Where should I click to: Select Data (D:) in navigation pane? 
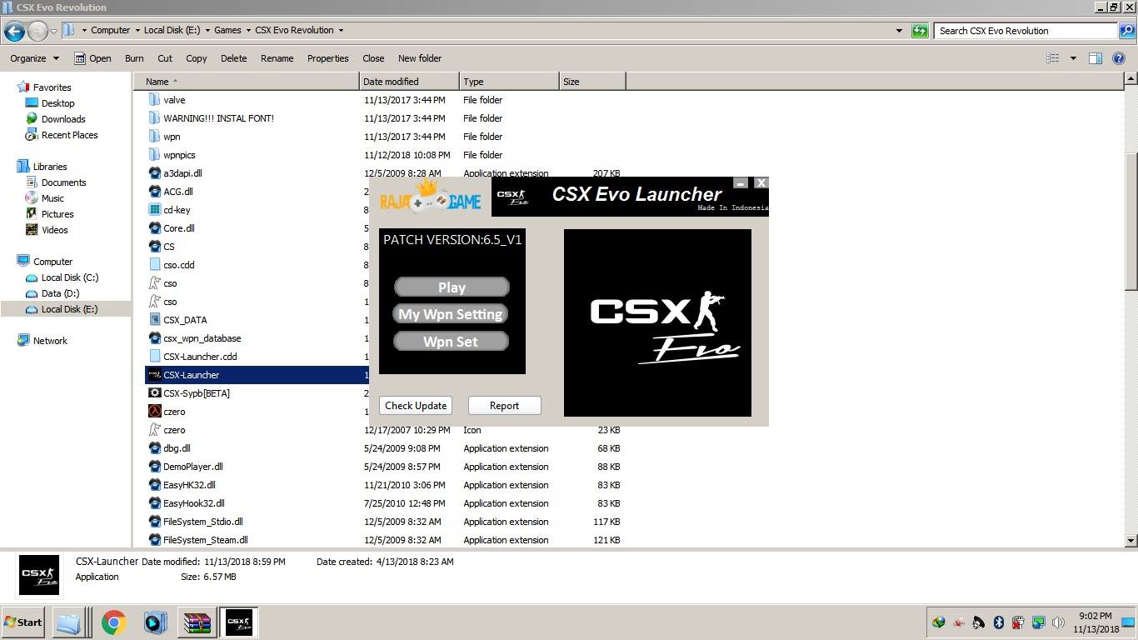tap(60, 293)
